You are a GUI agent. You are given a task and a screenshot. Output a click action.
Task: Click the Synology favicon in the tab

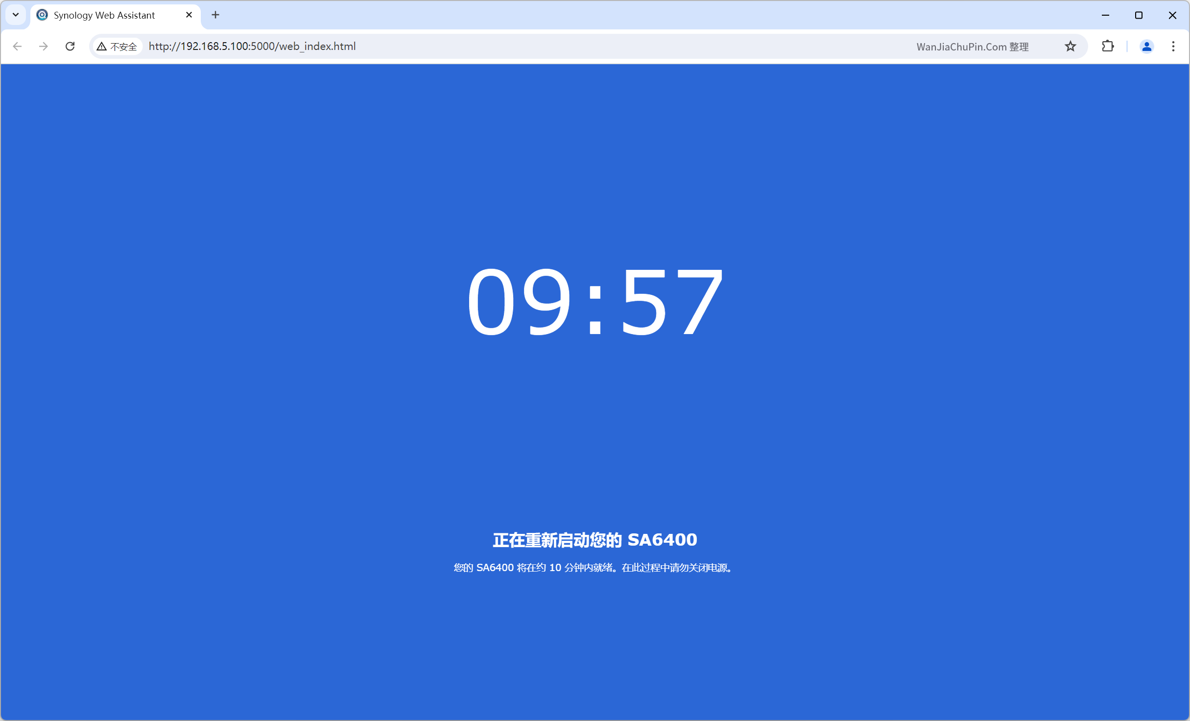coord(43,15)
